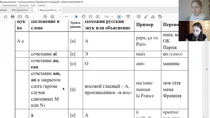
Task: Click the header 'Пример'
Action: click(145, 25)
